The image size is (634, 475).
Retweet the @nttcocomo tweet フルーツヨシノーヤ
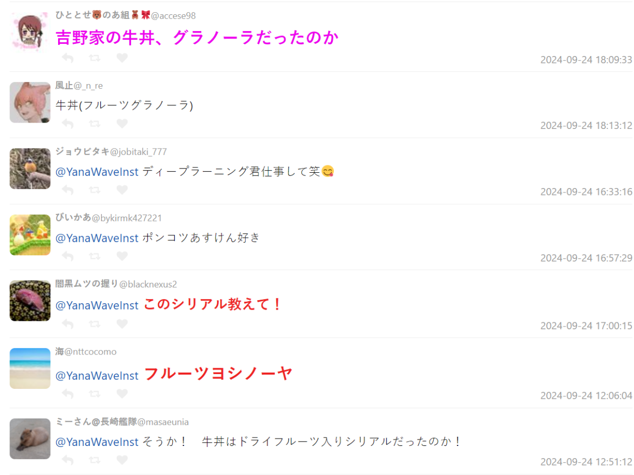(x=95, y=394)
